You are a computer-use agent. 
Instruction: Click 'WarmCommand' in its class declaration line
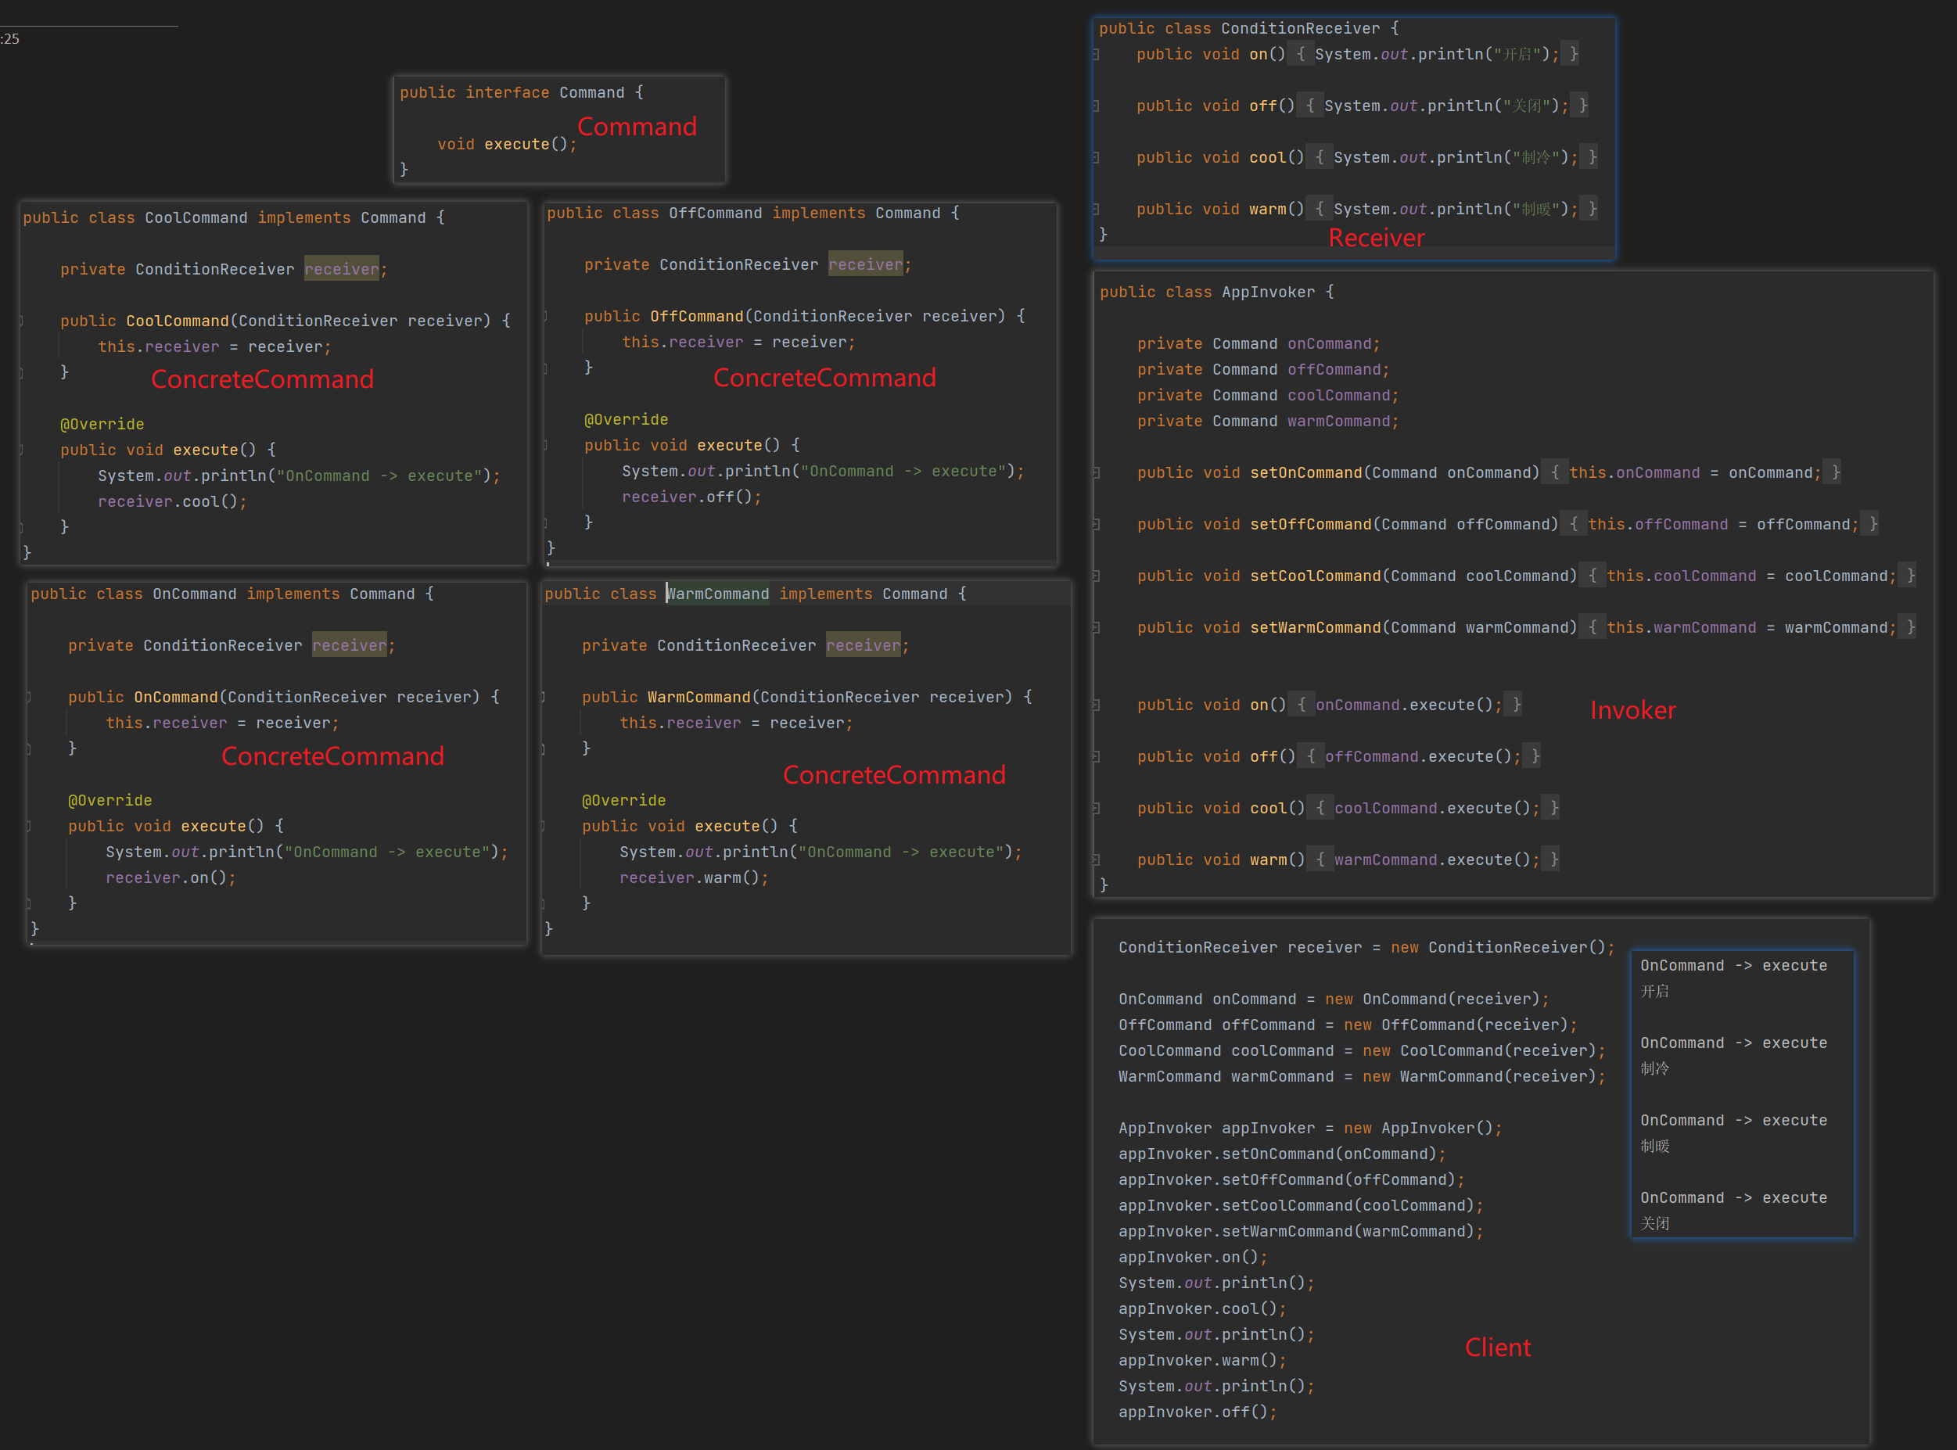[718, 594]
